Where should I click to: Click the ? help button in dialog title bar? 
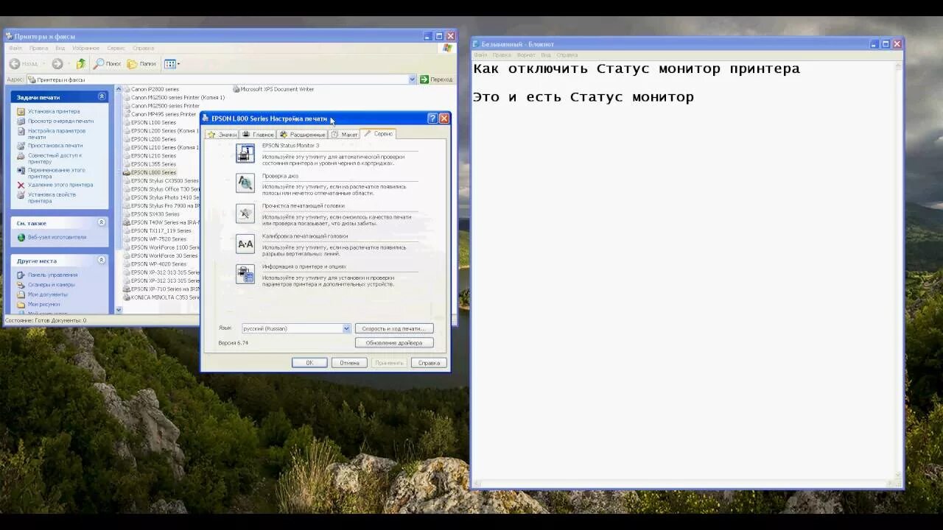pos(433,119)
